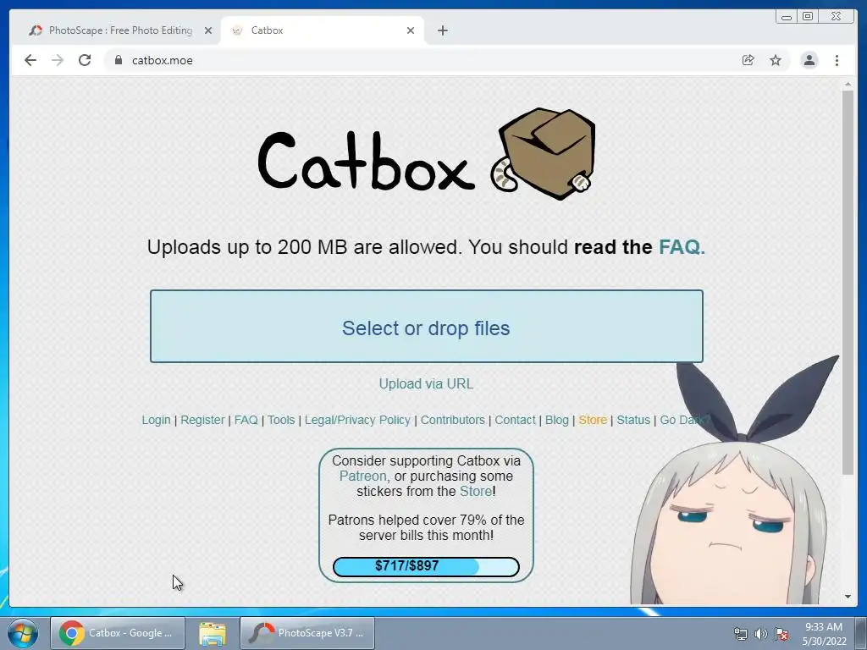Screen dimensions: 867x650
Task: Open a new tab with the plus button
Action: [x=442, y=30]
